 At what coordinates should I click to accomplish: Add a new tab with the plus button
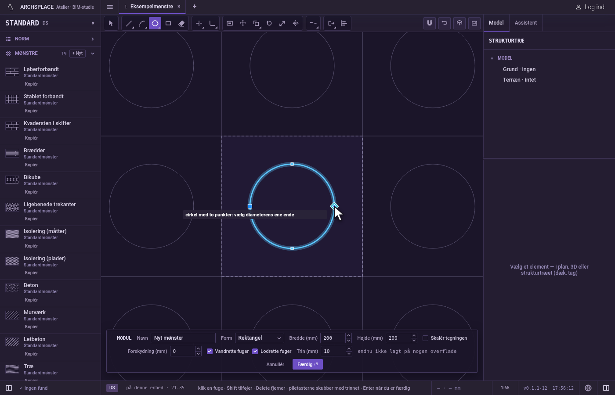point(195,7)
